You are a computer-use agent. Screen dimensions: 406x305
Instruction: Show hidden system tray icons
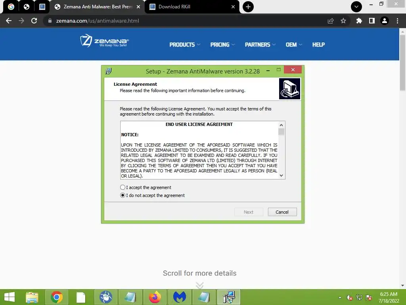click(x=340, y=297)
